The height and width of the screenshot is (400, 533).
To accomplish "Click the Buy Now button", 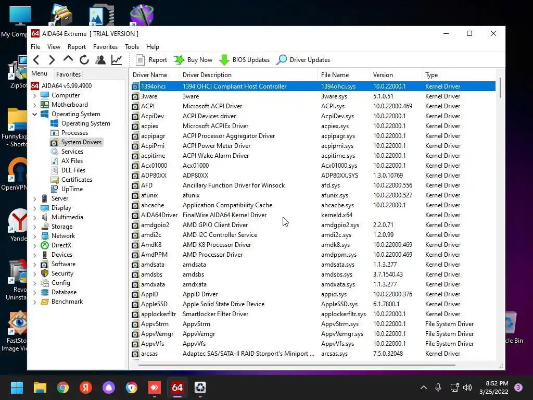I will tap(193, 60).
